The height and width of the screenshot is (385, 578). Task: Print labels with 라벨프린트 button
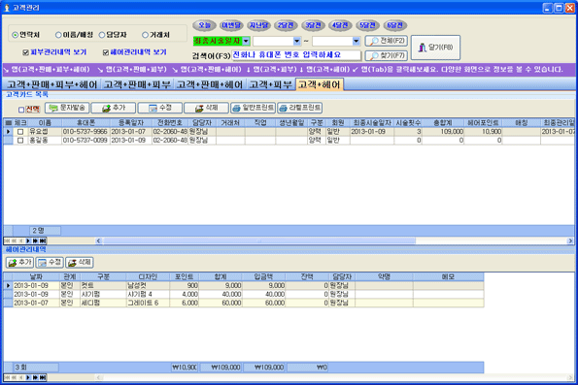(300, 108)
